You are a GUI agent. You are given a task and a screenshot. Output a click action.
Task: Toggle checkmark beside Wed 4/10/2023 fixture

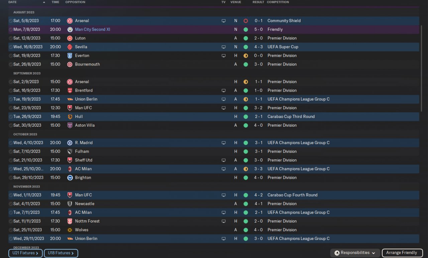pos(11,143)
